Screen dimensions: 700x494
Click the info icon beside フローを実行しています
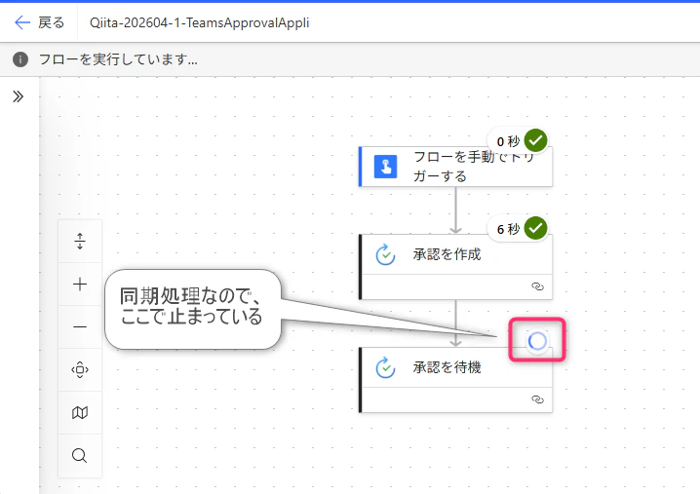coord(20,59)
